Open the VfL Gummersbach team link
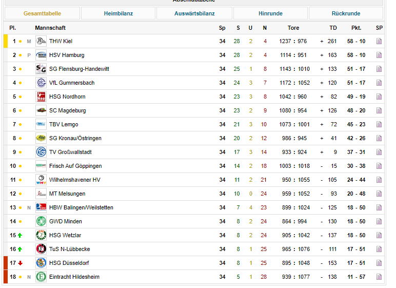Viewport: 396px width, 288px height. pyautogui.click(x=72, y=83)
